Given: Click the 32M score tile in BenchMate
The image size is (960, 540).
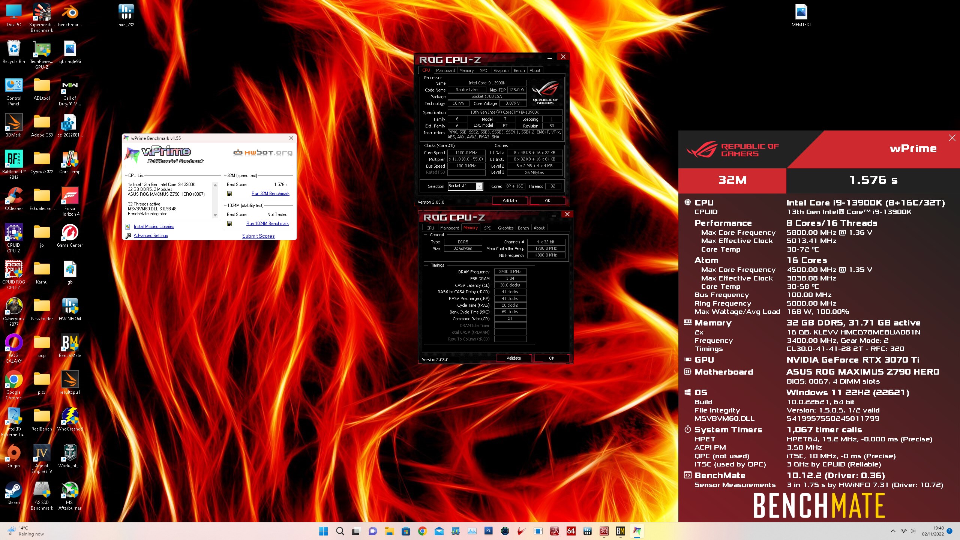Looking at the screenshot, I should click(732, 180).
